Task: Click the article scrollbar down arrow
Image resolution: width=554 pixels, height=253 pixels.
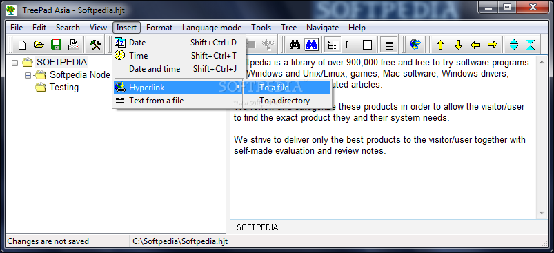Action: [542, 213]
